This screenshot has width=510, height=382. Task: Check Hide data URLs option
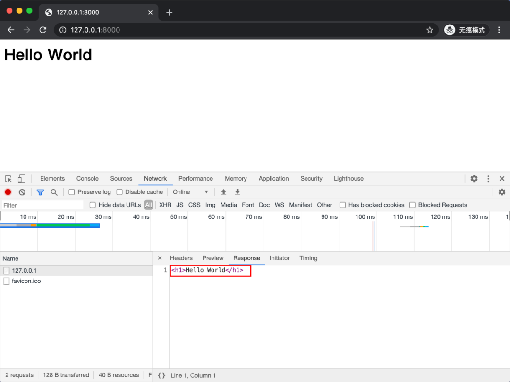pos(93,205)
